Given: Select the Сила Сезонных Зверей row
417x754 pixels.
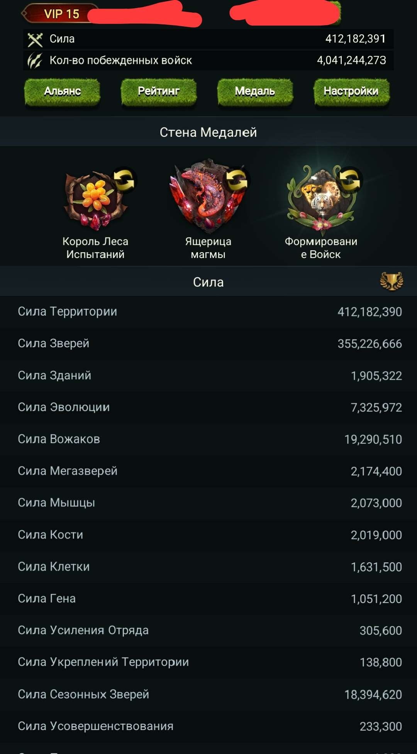Looking at the screenshot, I should 208,694.
